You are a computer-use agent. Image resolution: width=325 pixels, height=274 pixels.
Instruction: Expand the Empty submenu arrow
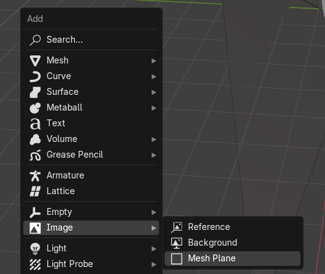[154, 212]
